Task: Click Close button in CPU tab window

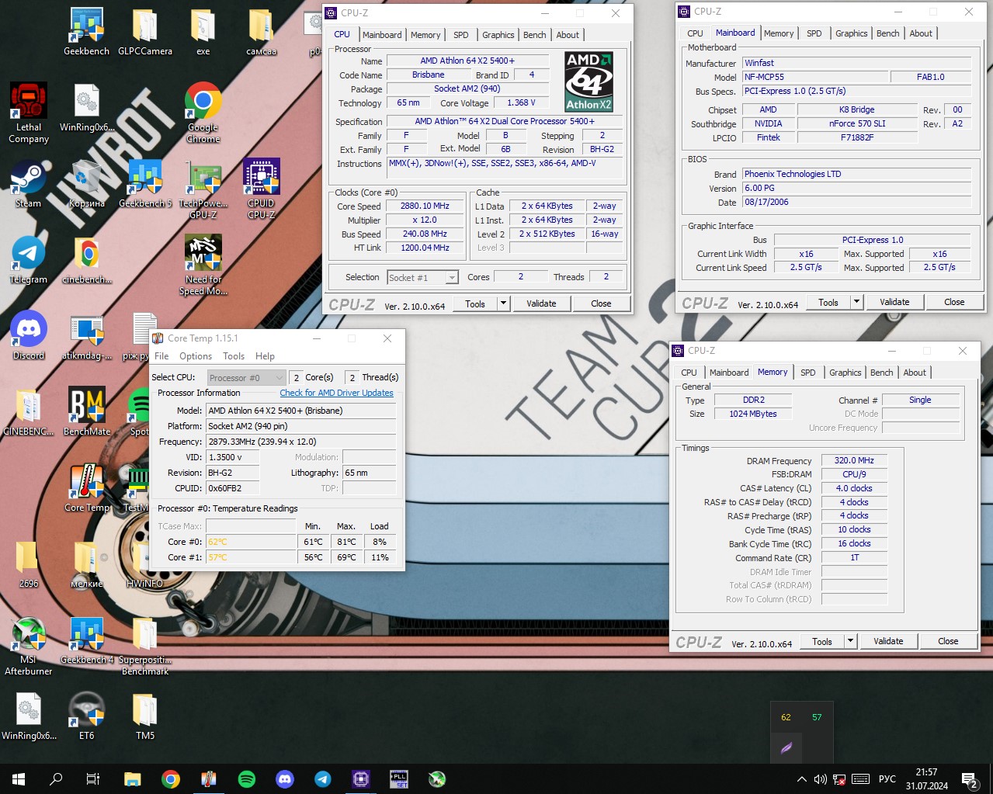Action: point(601,303)
